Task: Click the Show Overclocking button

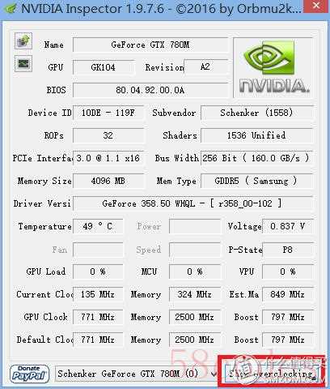Action: click(271, 374)
